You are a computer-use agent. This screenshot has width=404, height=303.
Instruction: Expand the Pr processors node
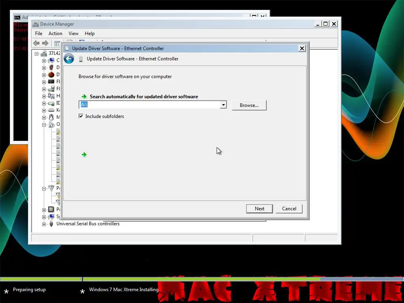click(x=44, y=210)
